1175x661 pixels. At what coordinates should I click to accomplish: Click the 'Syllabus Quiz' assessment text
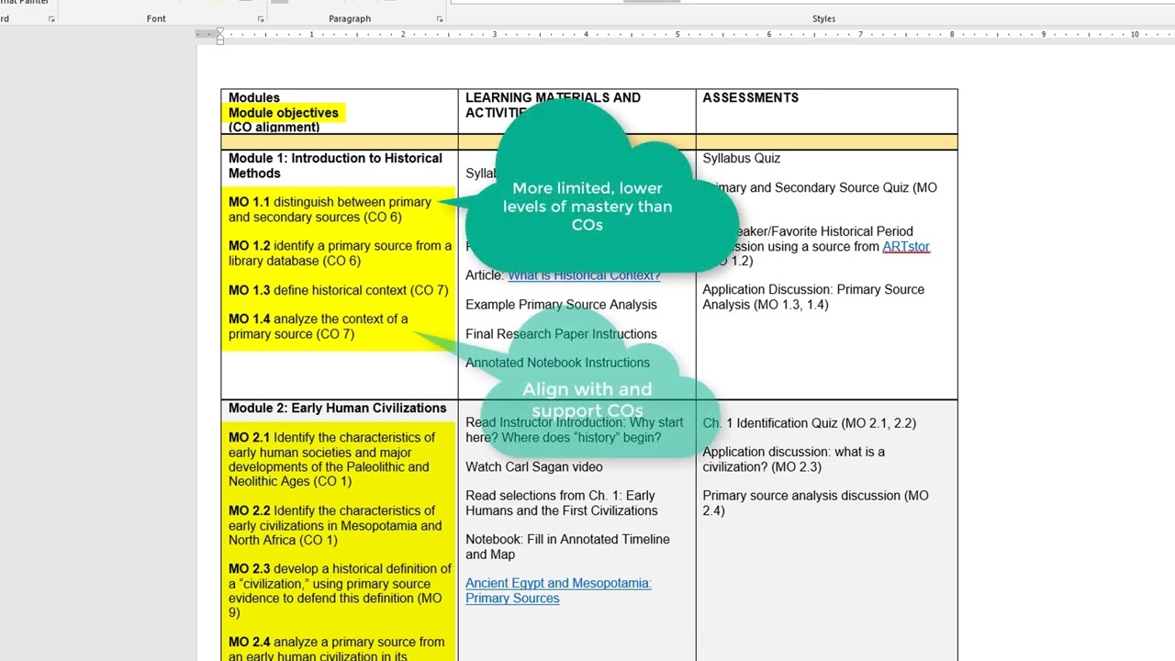(741, 159)
